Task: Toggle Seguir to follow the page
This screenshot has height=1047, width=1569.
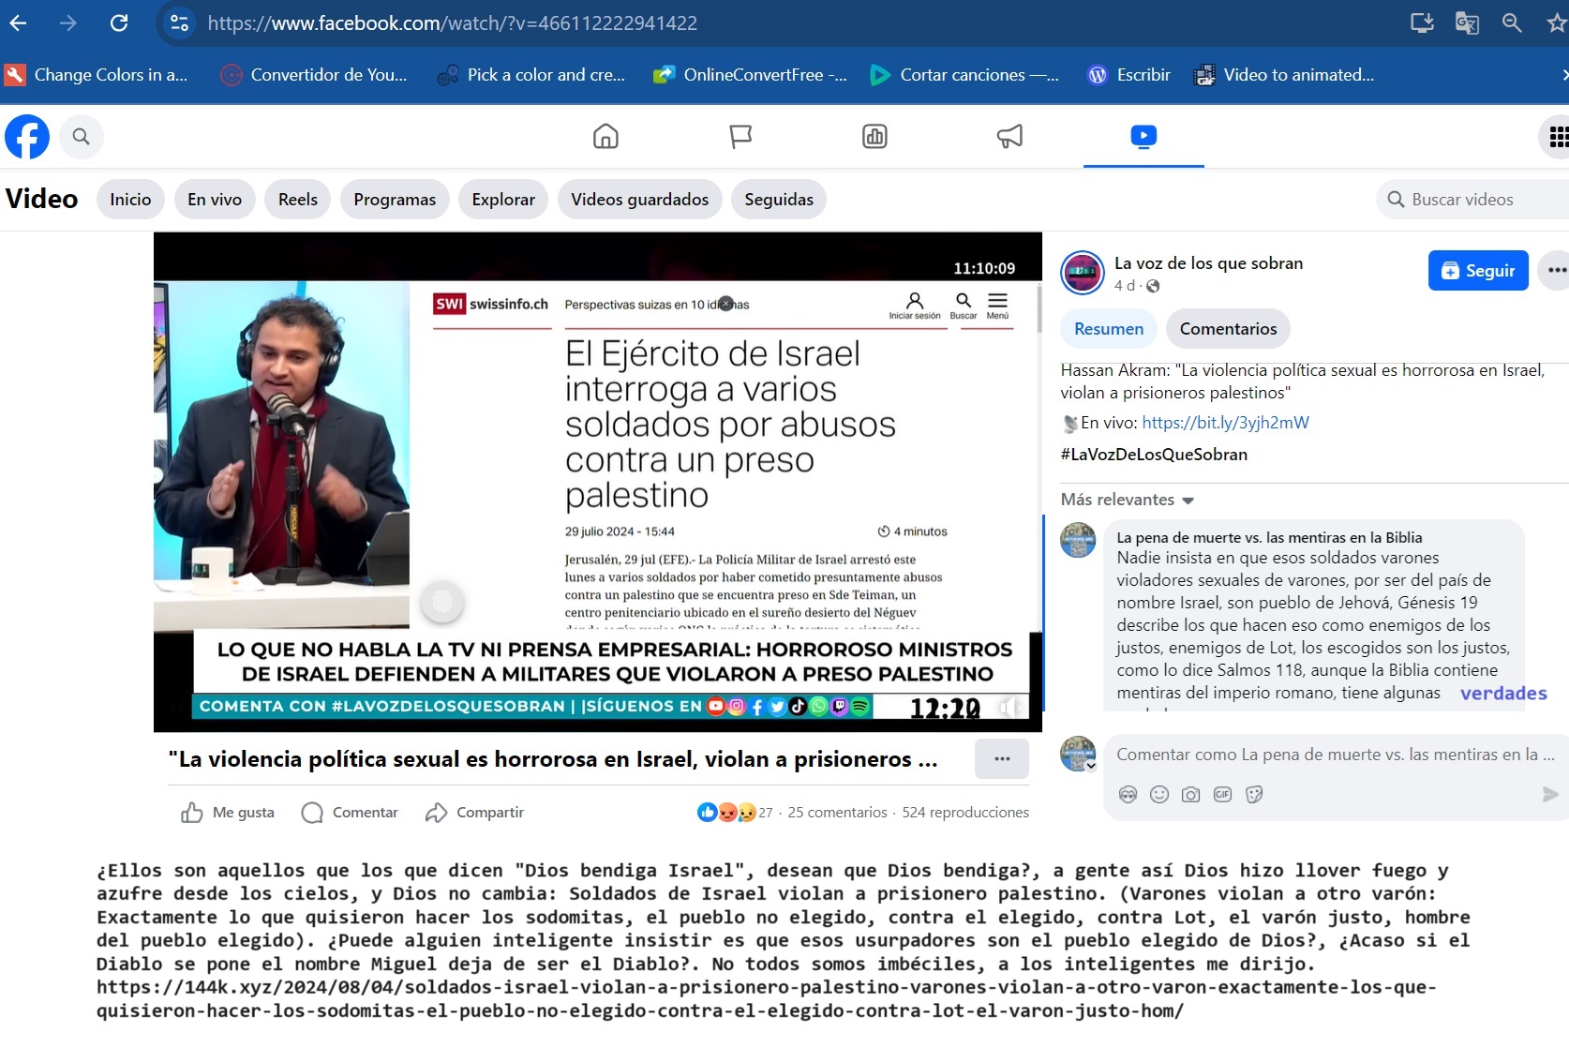Action: [1477, 271]
